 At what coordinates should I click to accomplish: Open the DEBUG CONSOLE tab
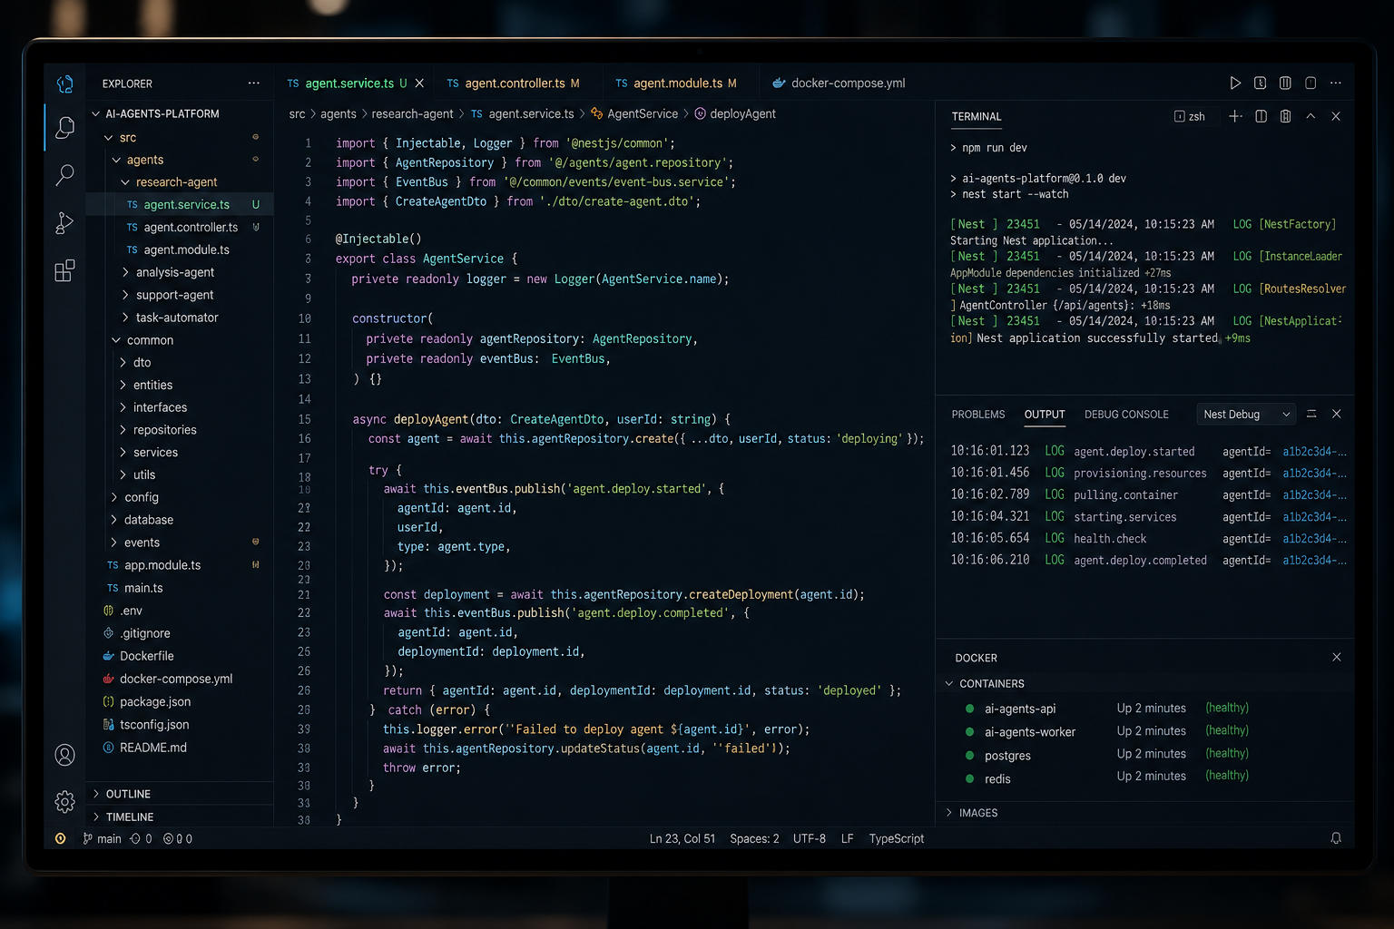coord(1126,415)
